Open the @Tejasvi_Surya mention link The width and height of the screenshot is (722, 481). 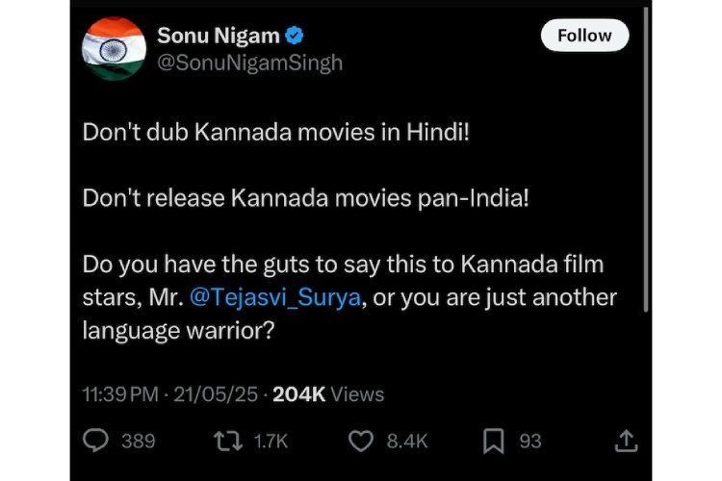[274, 297]
